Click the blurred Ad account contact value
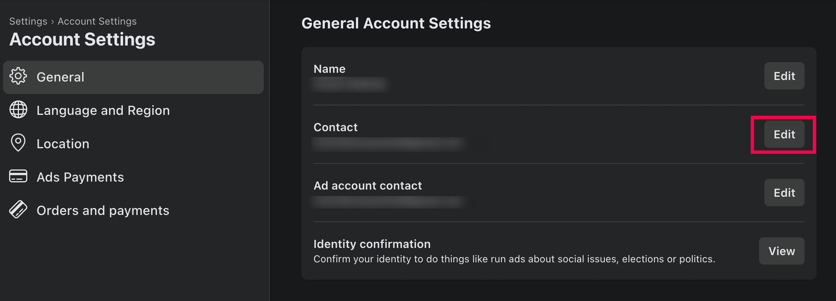836x301 pixels. pos(387,202)
